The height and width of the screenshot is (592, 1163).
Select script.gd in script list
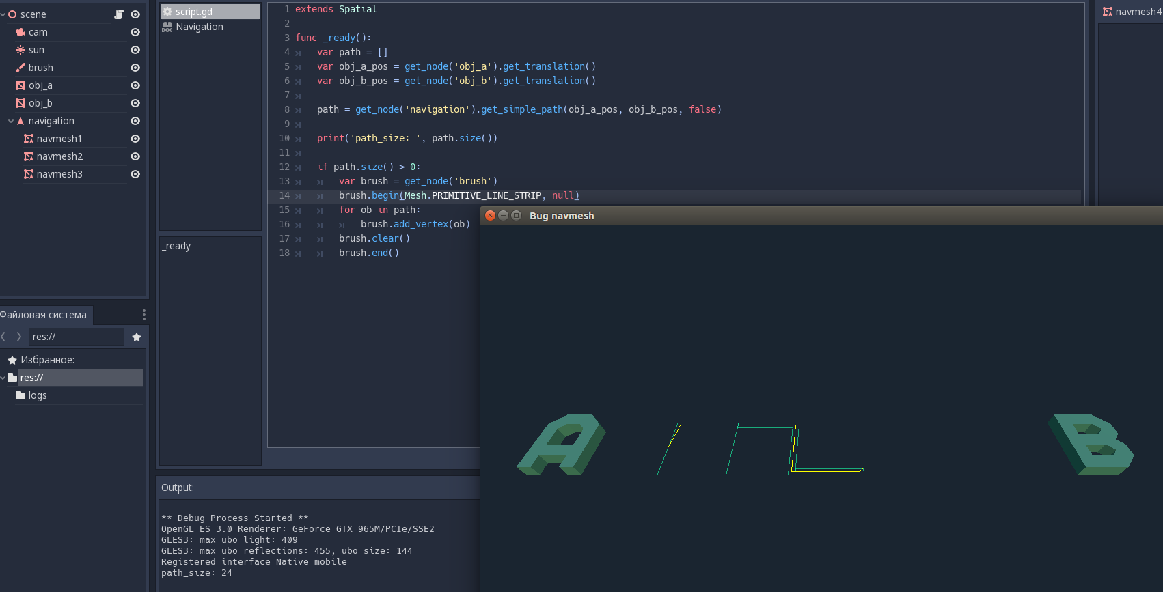210,12
